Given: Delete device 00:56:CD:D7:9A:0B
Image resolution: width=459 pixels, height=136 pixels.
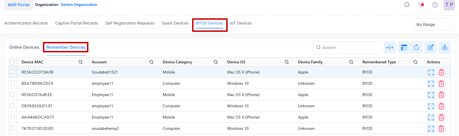Looking at the screenshot, I should [441, 72].
